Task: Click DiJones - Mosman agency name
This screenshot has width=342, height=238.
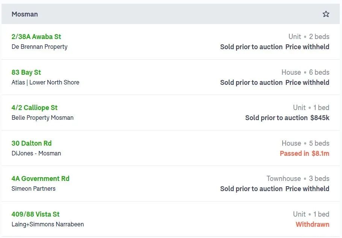Action: coord(36,153)
